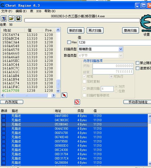Click the red clear address list icon

pyautogui.click(x=77, y=102)
